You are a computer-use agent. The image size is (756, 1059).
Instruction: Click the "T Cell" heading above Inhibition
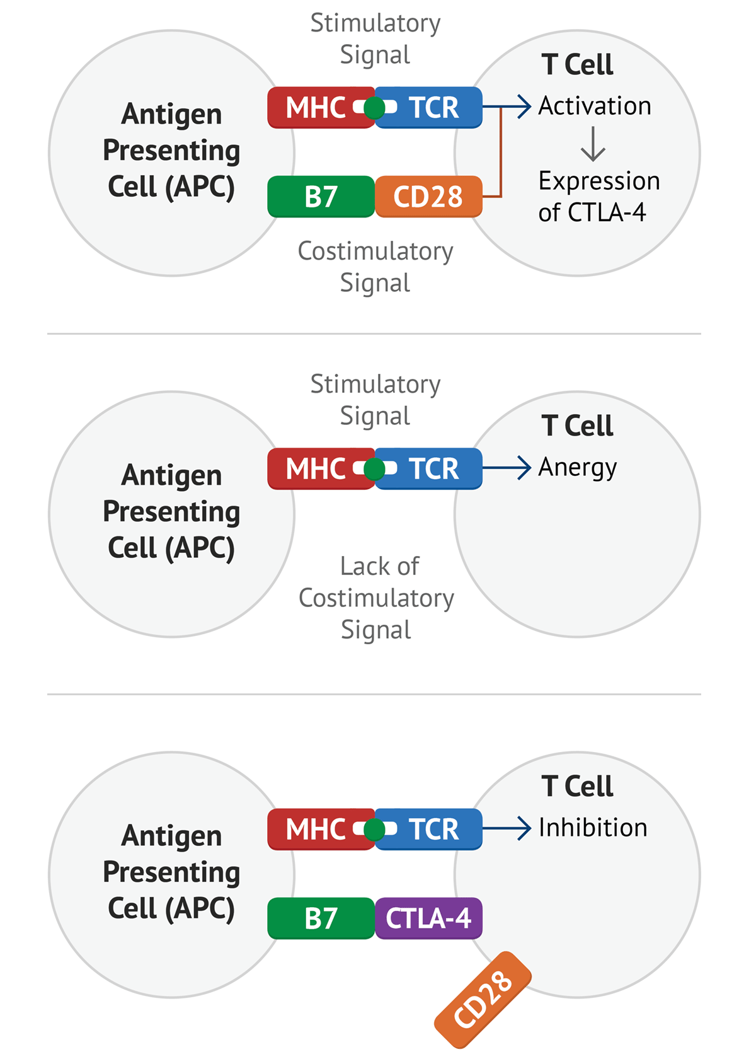point(577,786)
